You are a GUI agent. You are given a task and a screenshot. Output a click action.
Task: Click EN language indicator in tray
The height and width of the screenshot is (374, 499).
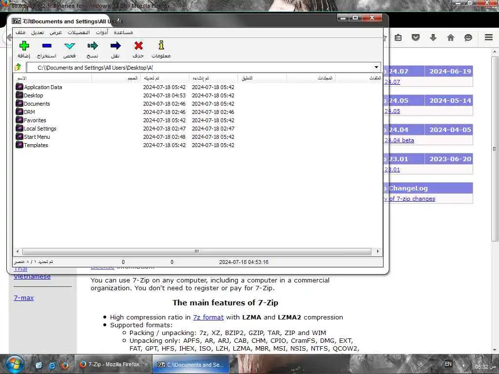pyautogui.click(x=448, y=364)
